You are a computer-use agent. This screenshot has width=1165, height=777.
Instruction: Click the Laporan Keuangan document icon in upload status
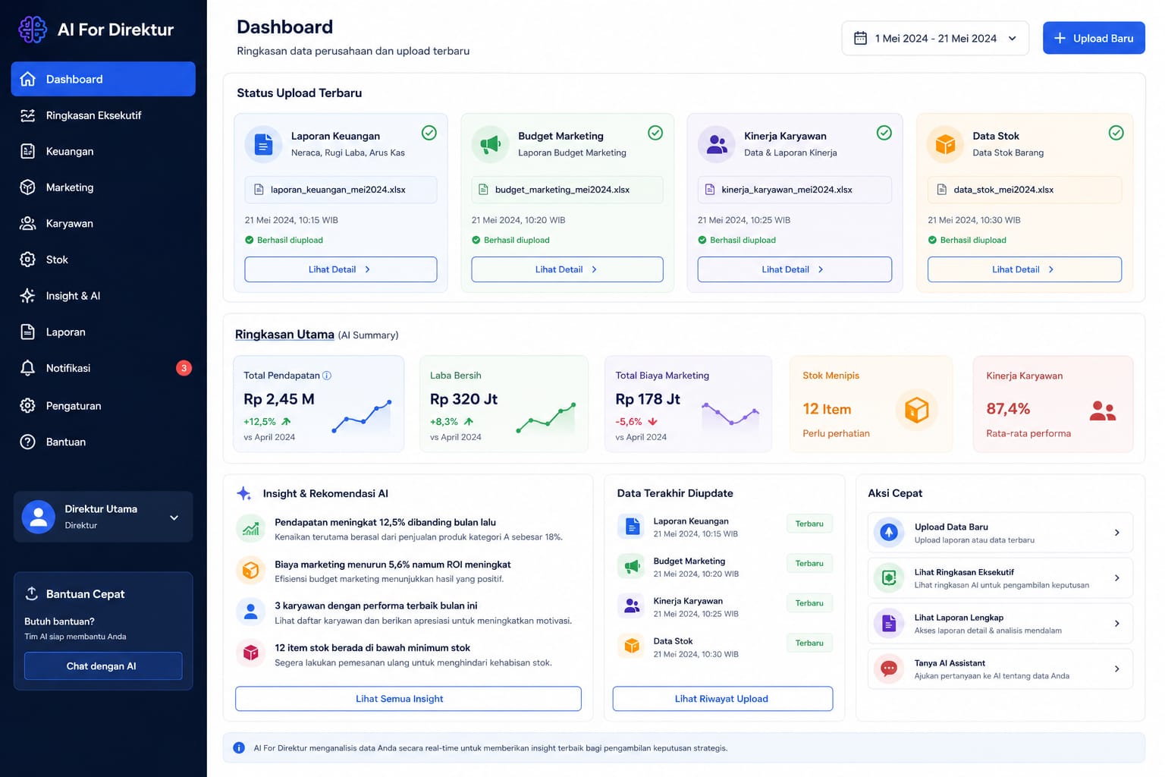point(263,143)
